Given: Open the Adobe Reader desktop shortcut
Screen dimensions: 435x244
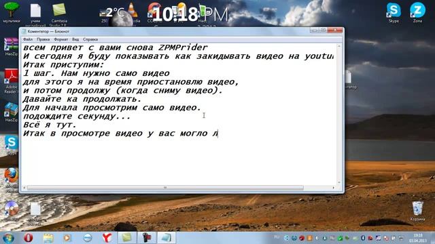Looking at the screenshot, I should pyautogui.click(x=11, y=81).
